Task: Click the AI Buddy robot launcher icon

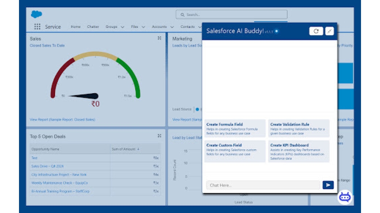Action: pyautogui.click(x=345, y=197)
